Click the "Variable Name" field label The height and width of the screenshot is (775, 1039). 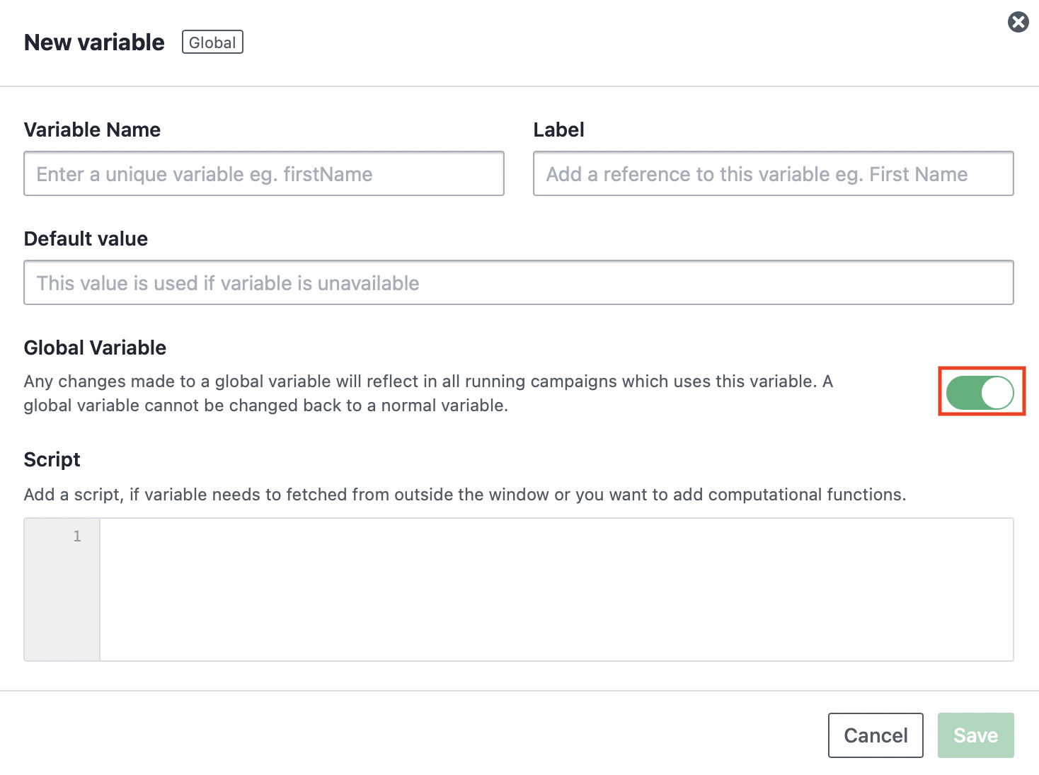click(92, 130)
